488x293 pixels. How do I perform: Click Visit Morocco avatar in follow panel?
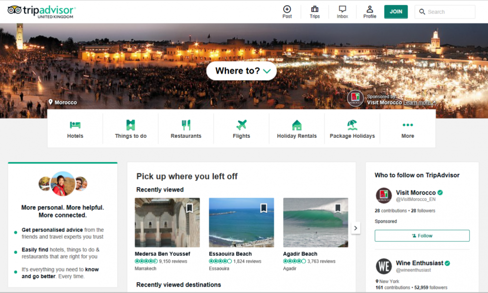[x=384, y=195]
